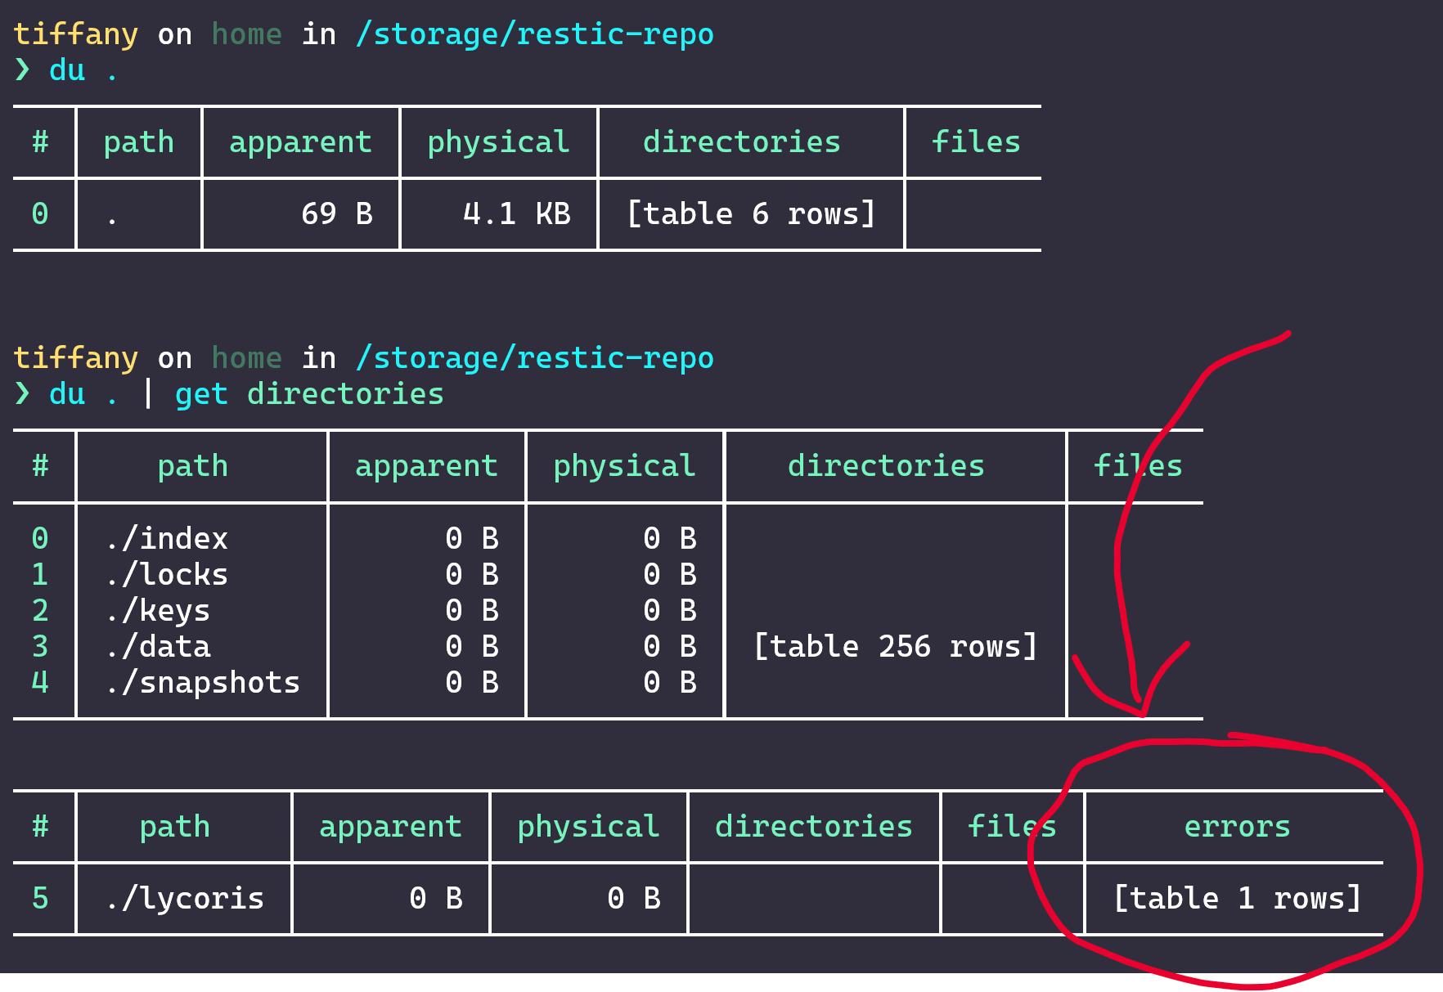
Task: Select the ./keys path entry
Action: click(x=158, y=610)
